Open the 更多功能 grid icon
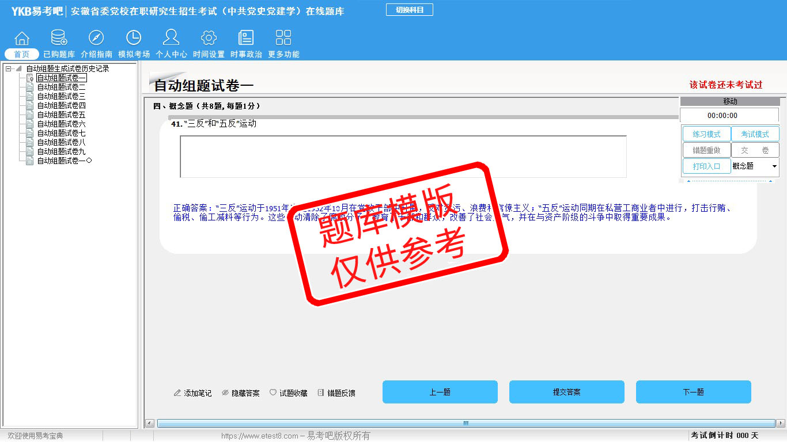Image resolution: width=787 pixels, height=442 pixels. click(283, 39)
